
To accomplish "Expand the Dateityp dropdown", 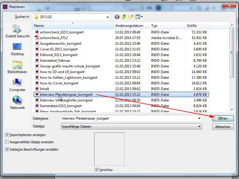I will (199, 126).
